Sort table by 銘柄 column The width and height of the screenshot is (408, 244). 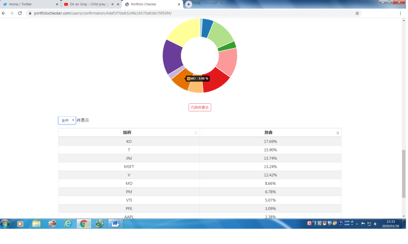(x=129, y=132)
